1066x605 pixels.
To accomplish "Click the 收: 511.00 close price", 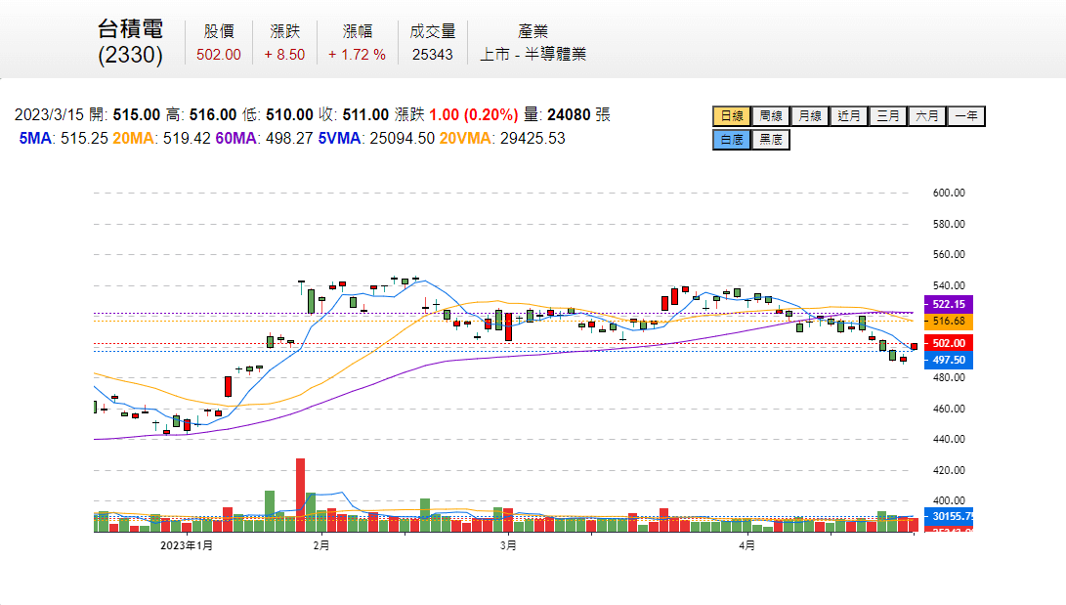I will [354, 115].
